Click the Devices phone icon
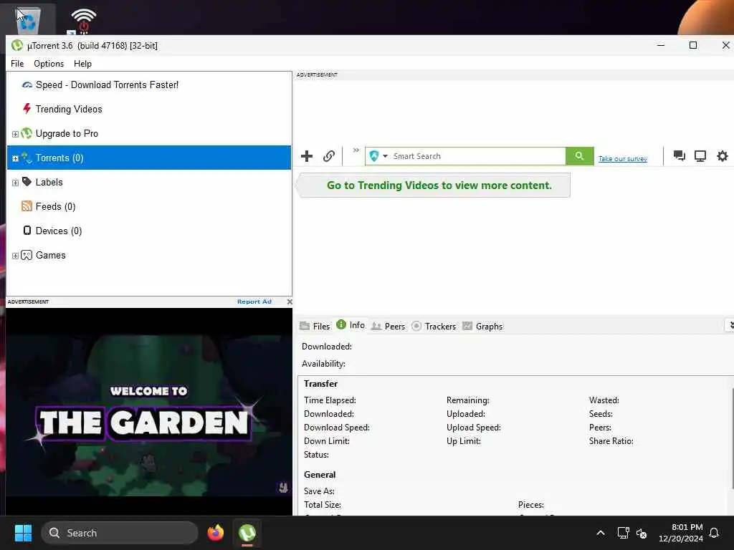 point(27,230)
